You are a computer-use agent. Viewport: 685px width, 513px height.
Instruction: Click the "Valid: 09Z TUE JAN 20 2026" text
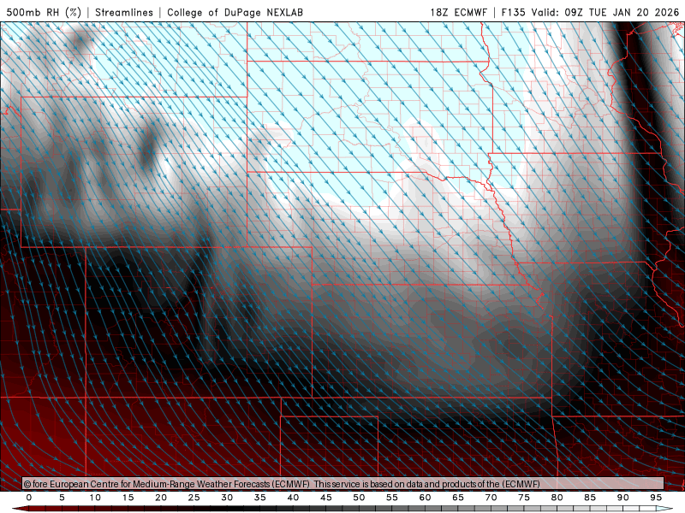605,12
